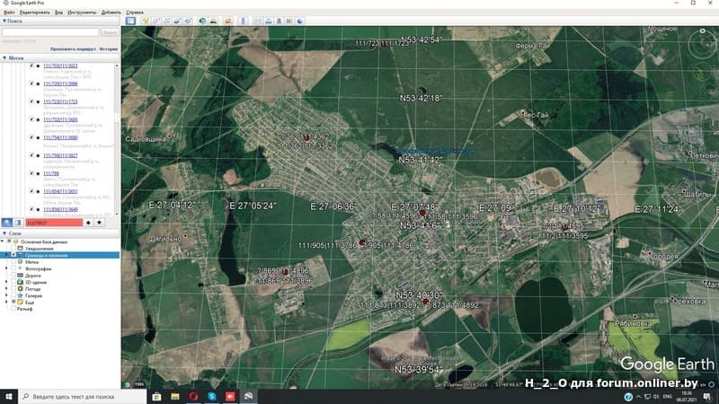The height and width of the screenshot is (404, 719).
Task: Click the historical imagery clock icon
Action: click(203, 20)
